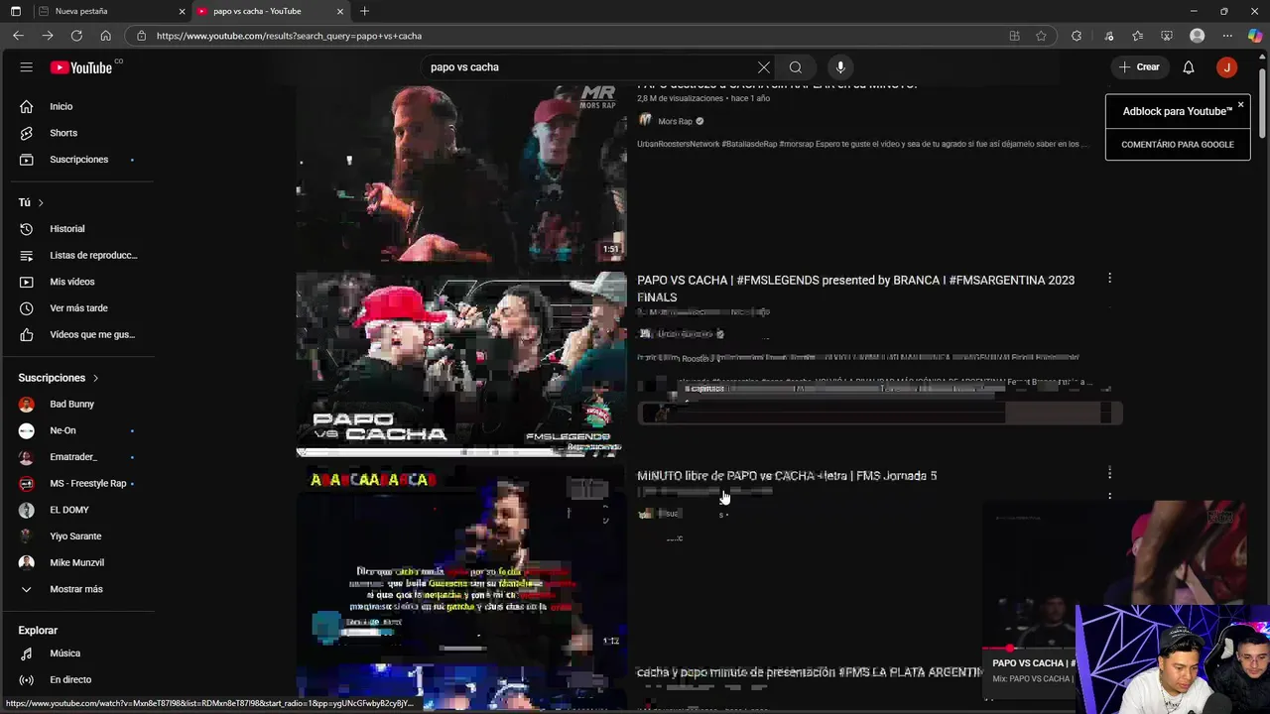Image resolution: width=1270 pixels, height=714 pixels.
Task: Open cacha y papo minuto de presentación
Action: point(809,672)
